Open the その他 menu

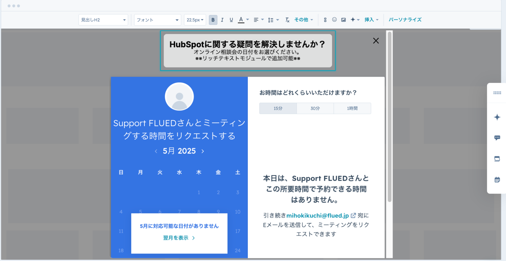pos(303,19)
